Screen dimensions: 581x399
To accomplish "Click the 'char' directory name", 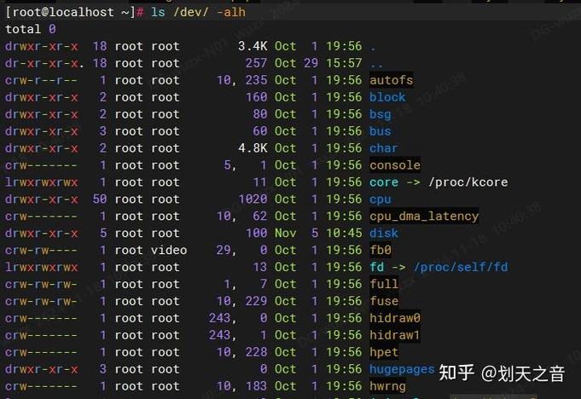I will pos(384,148).
